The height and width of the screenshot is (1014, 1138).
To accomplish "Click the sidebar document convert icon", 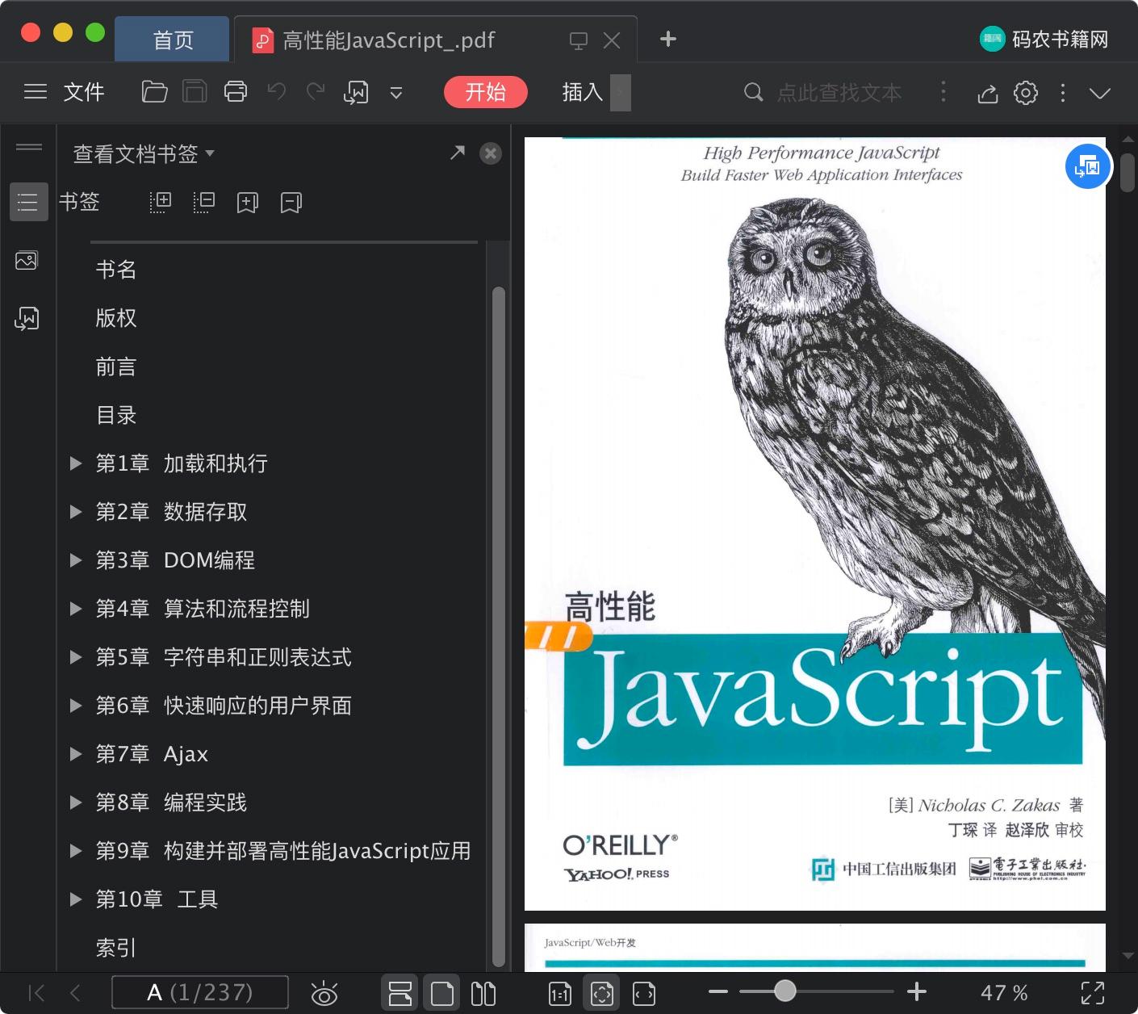I will (x=27, y=319).
